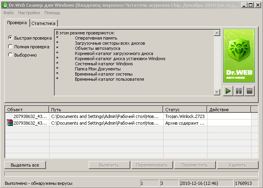Sort by Путь column header

[x=106, y=110]
